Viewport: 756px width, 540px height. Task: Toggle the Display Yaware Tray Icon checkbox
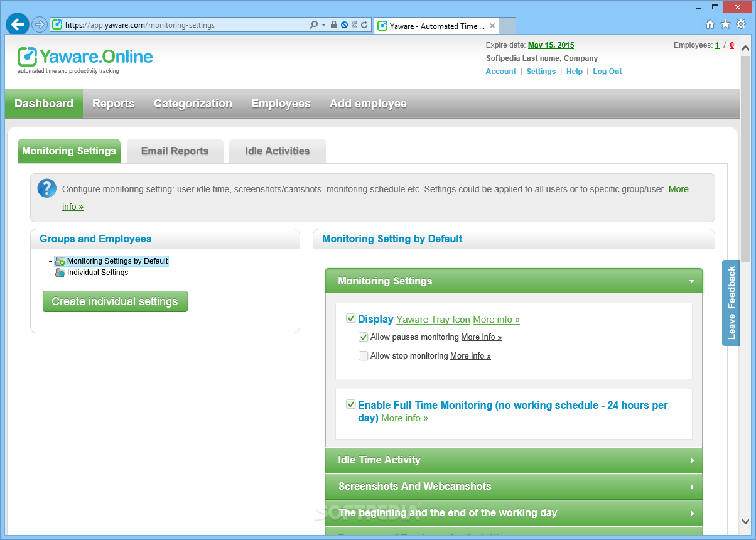(x=351, y=319)
